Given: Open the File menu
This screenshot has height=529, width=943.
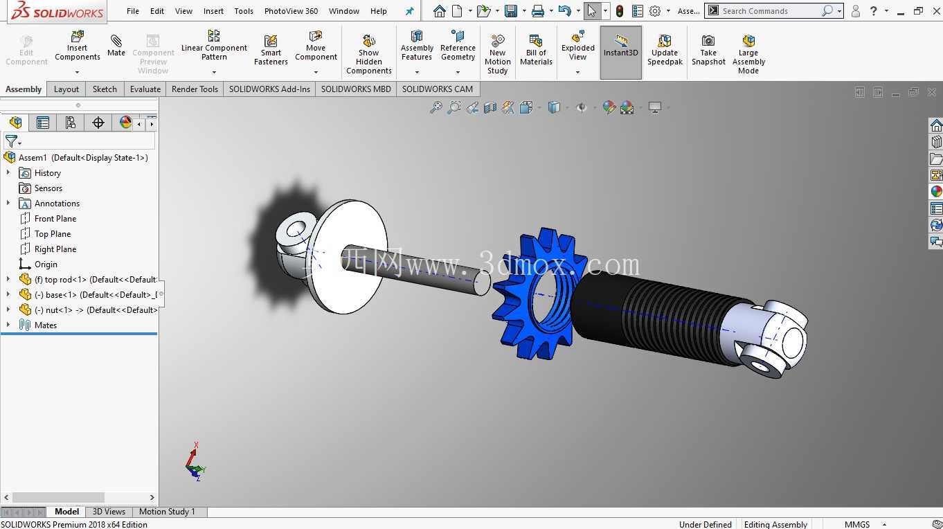Looking at the screenshot, I should pos(133,11).
